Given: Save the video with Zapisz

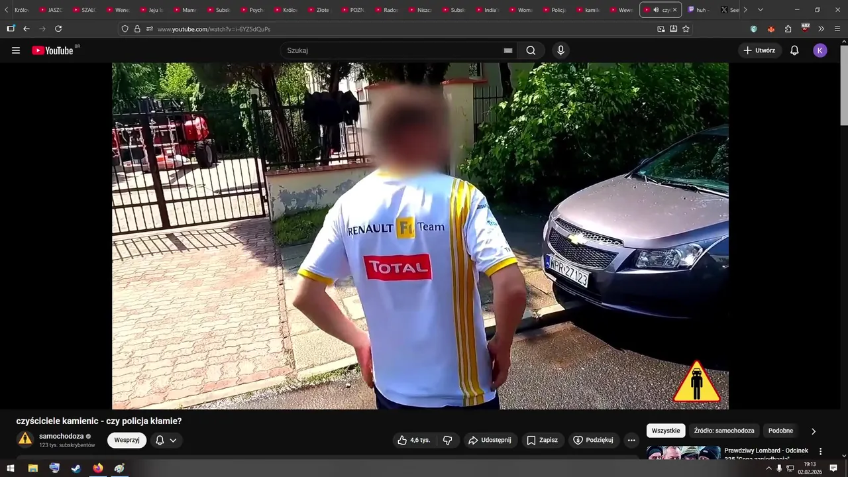Looking at the screenshot, I should 542,440.
